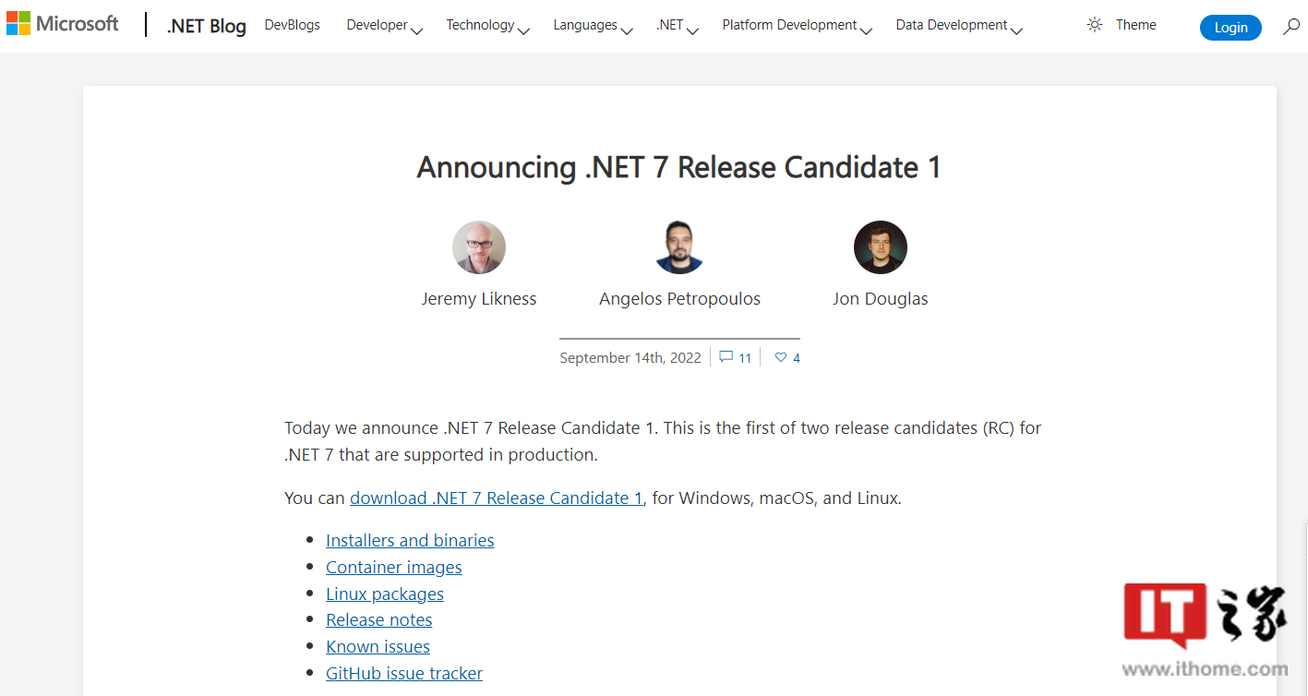Open the search magnifier icon
Viewport: 1308px width, 696px height.
(1290, 27)
